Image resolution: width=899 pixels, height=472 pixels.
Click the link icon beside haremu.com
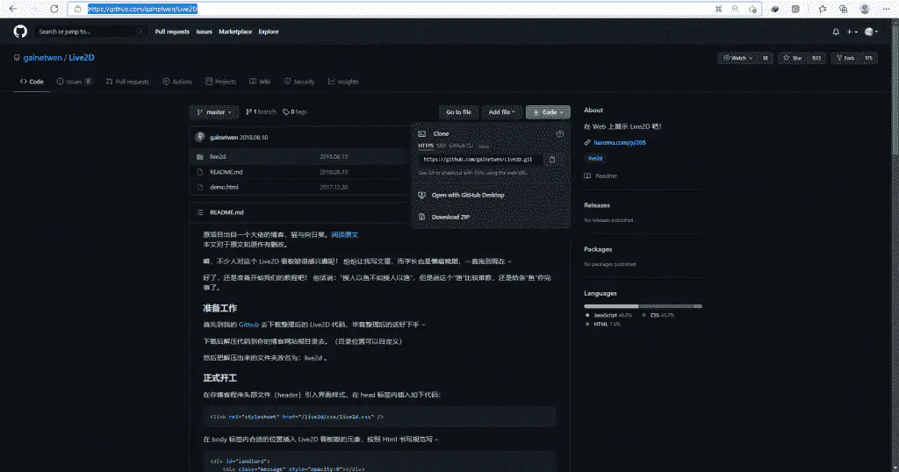coord(587,143)
